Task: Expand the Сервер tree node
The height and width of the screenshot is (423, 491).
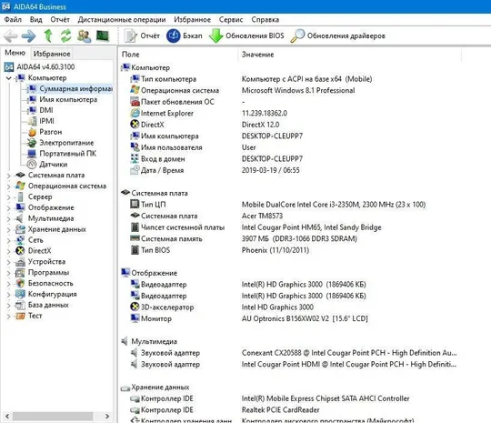Action: [9, 197]
